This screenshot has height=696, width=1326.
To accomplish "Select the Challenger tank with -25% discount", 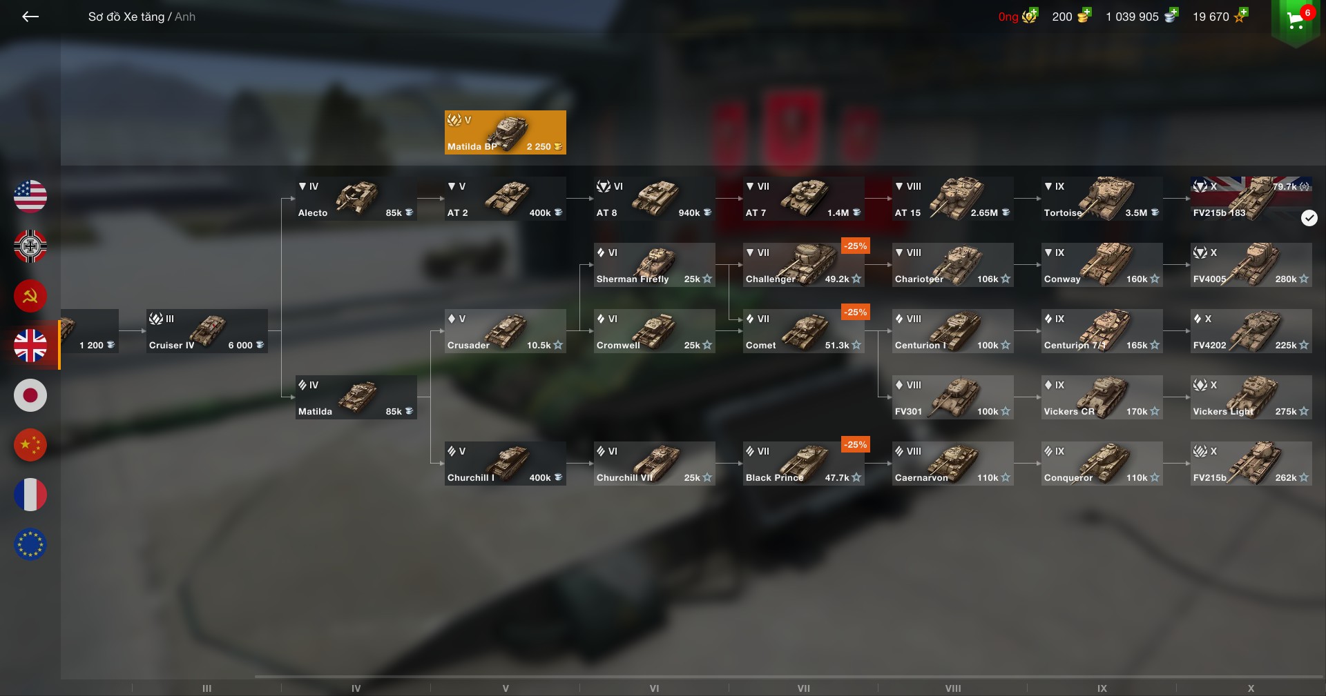I will (x=803, y=265).
